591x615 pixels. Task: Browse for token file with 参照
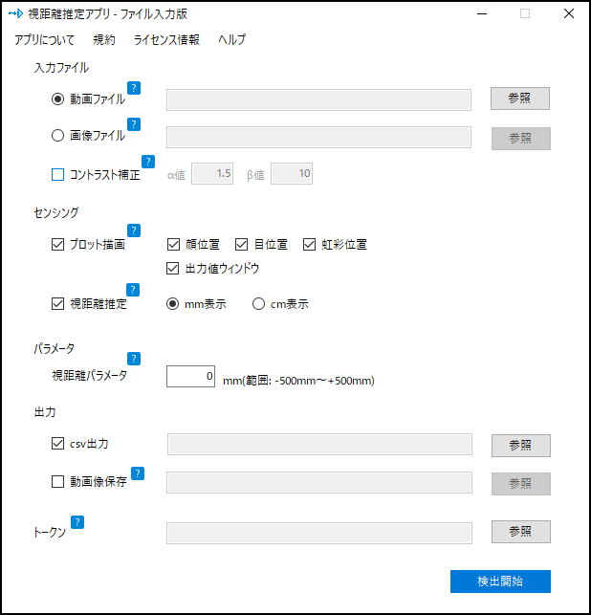pos(520,532)
